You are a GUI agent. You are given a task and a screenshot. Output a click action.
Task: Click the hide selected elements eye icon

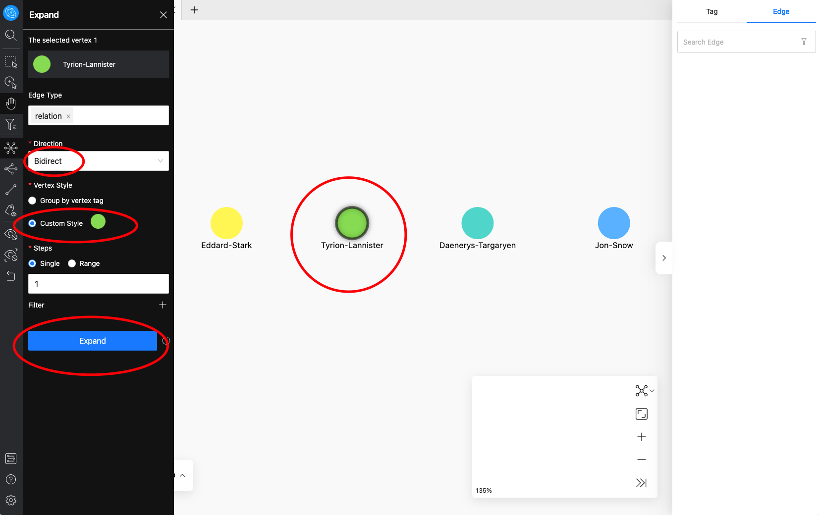(x=11, y=234)
